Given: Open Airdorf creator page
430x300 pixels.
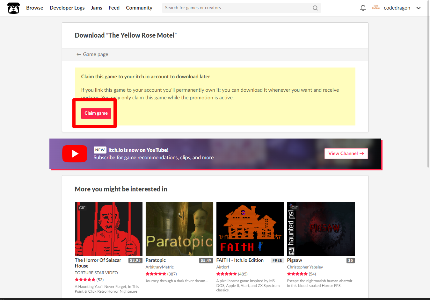Looking at the screenshot, I should (223, 267).
